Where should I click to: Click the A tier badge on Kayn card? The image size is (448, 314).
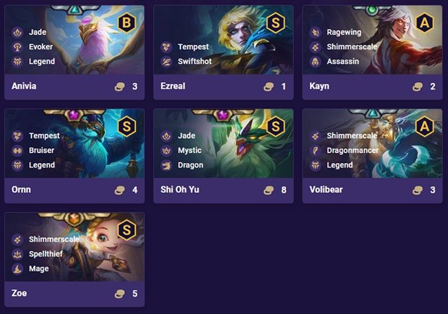tap(425, 23)
